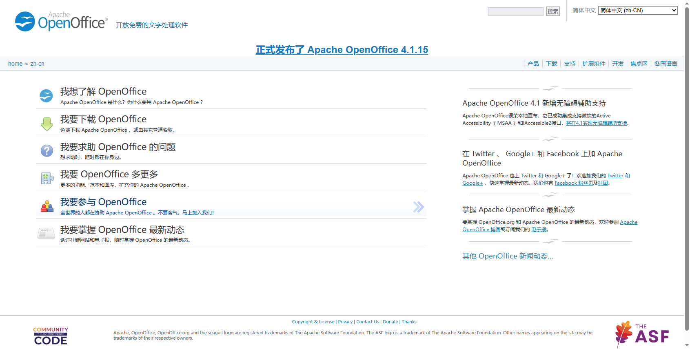The width and height of the screenshot is (690, 349).
Task: Open the 产品 menu item
Action: coord(533,64)
